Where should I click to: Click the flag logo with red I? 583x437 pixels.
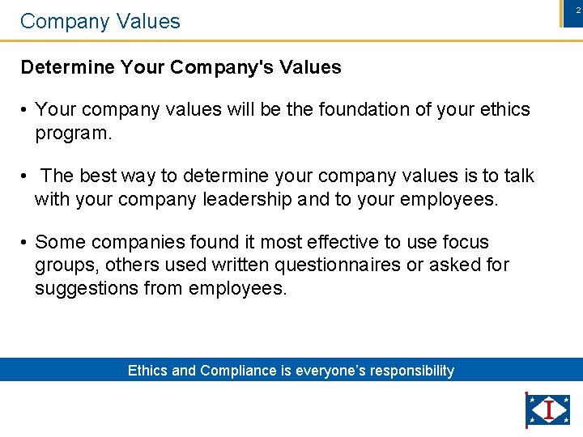pyautogui.click(x=547, y=409)
